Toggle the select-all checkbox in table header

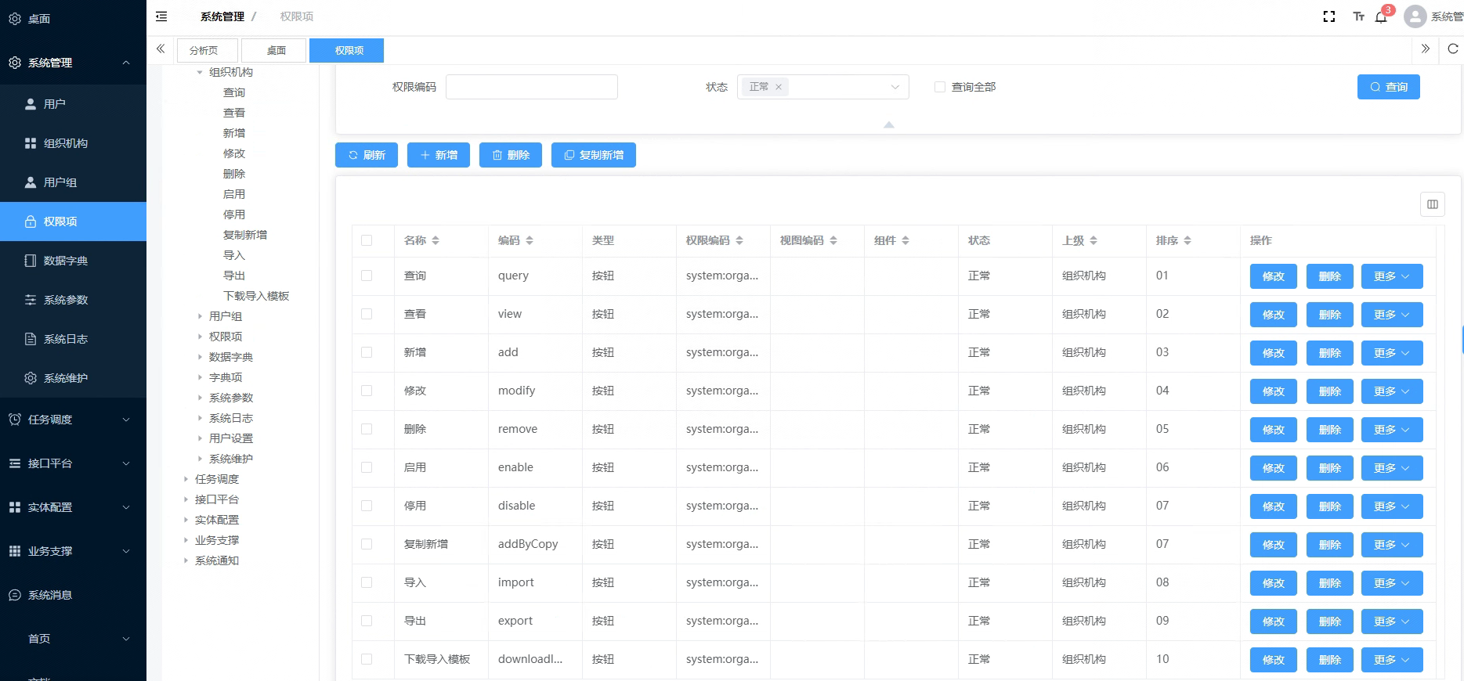[x=367, y=240]
